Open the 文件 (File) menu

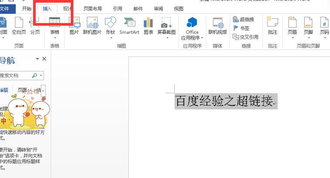tap(7, 9)
